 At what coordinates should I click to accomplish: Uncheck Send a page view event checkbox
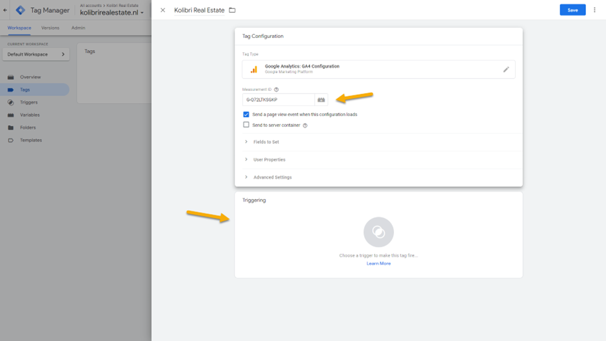coord(246,115)
